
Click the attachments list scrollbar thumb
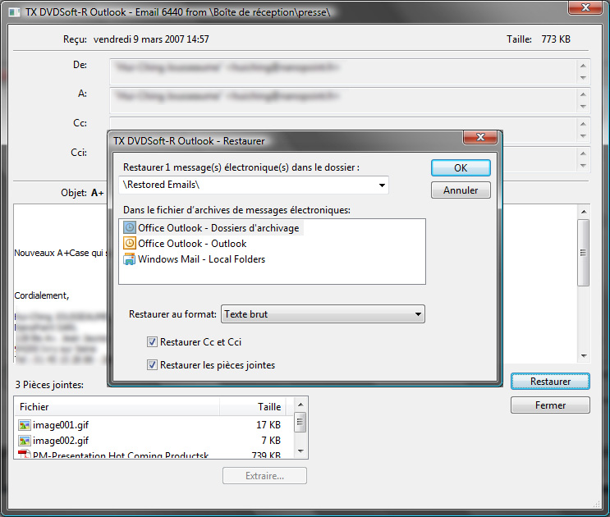click(300, 422)
